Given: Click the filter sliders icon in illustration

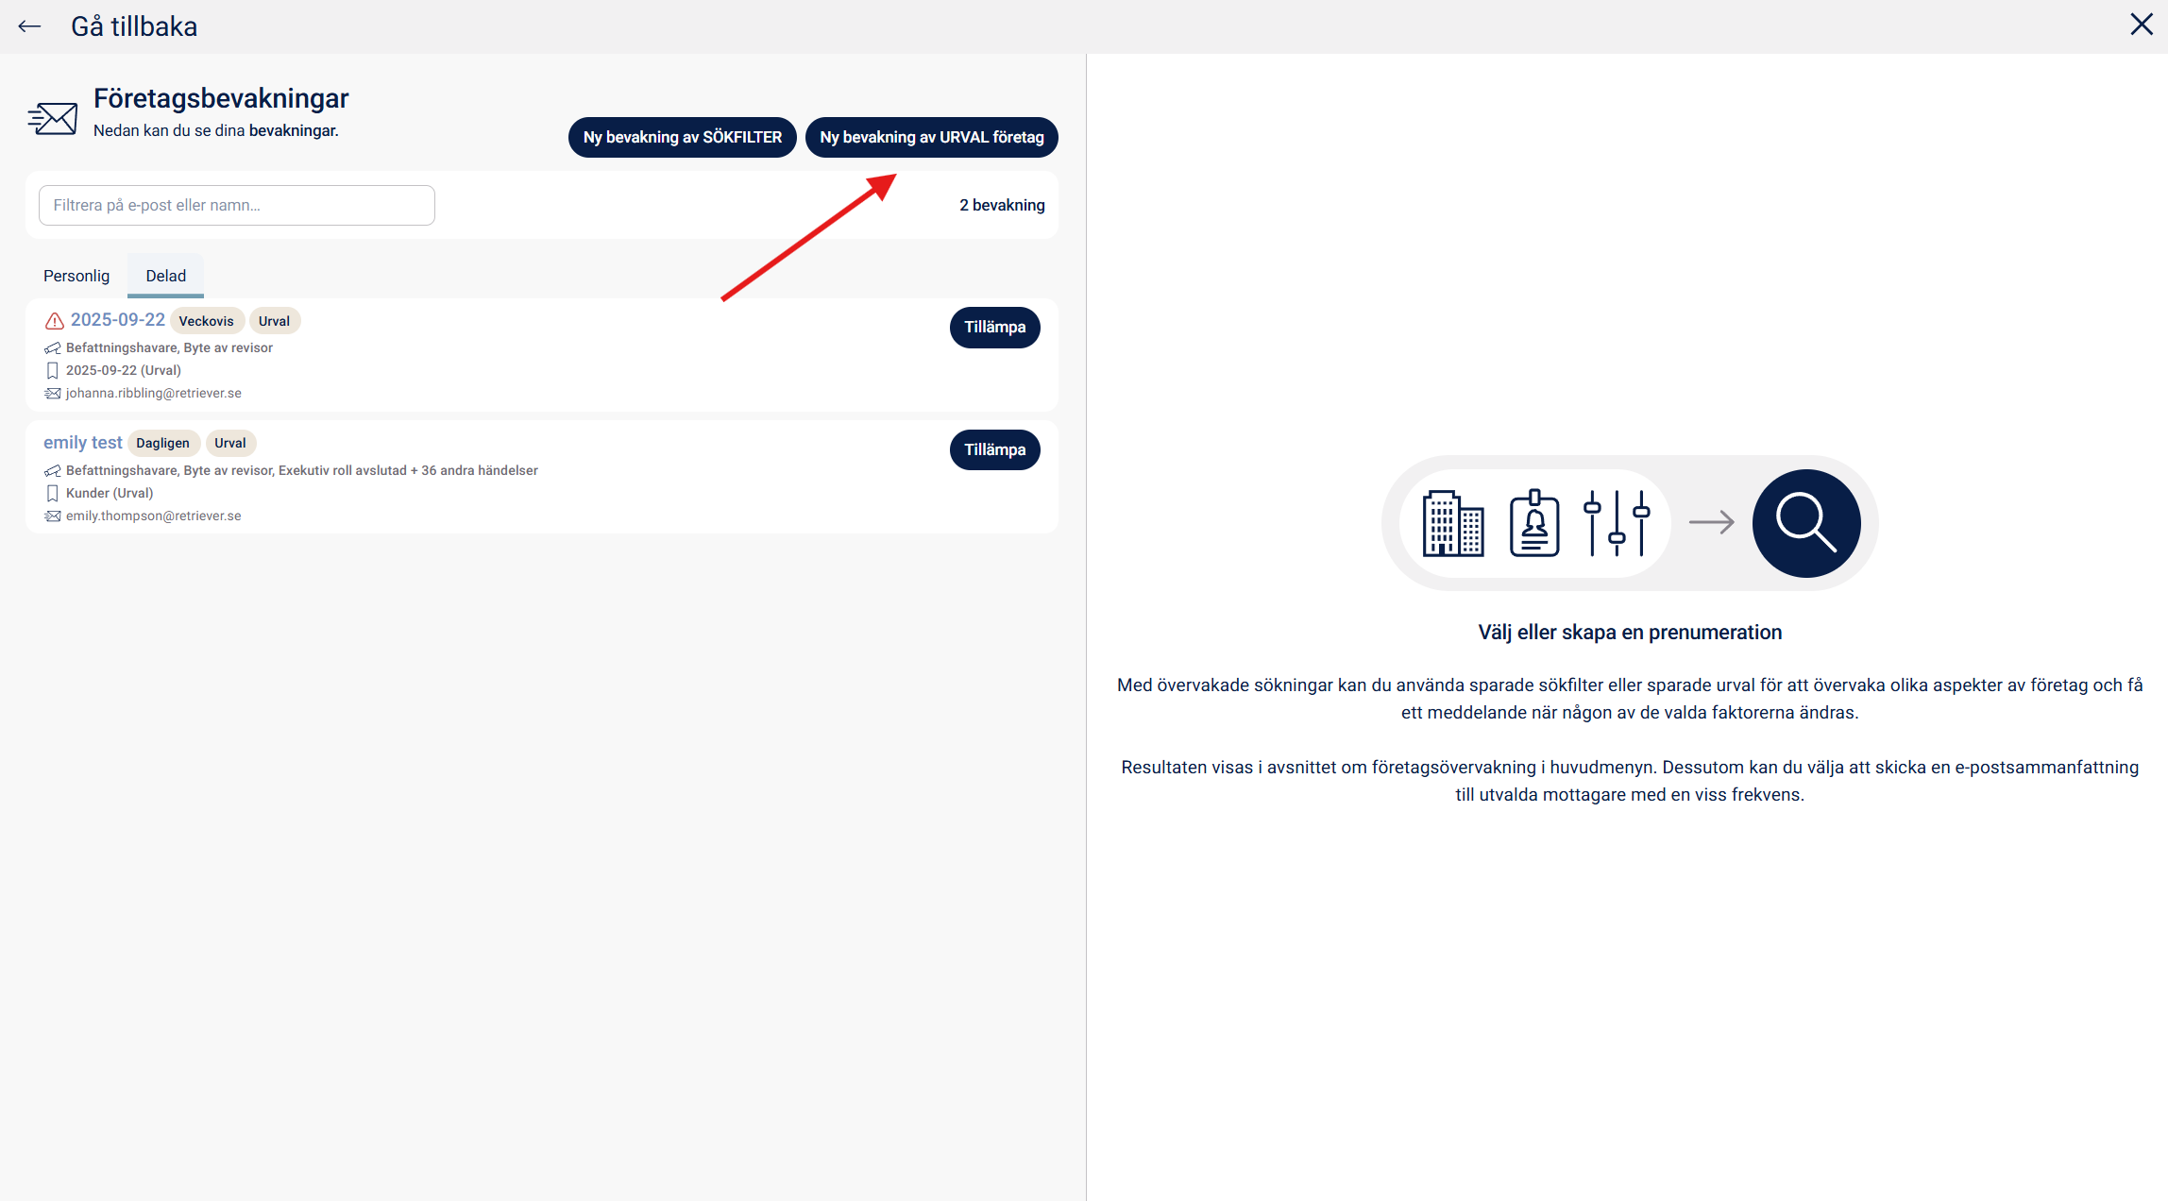Looking at the screenshot, I should (1616, 523).
